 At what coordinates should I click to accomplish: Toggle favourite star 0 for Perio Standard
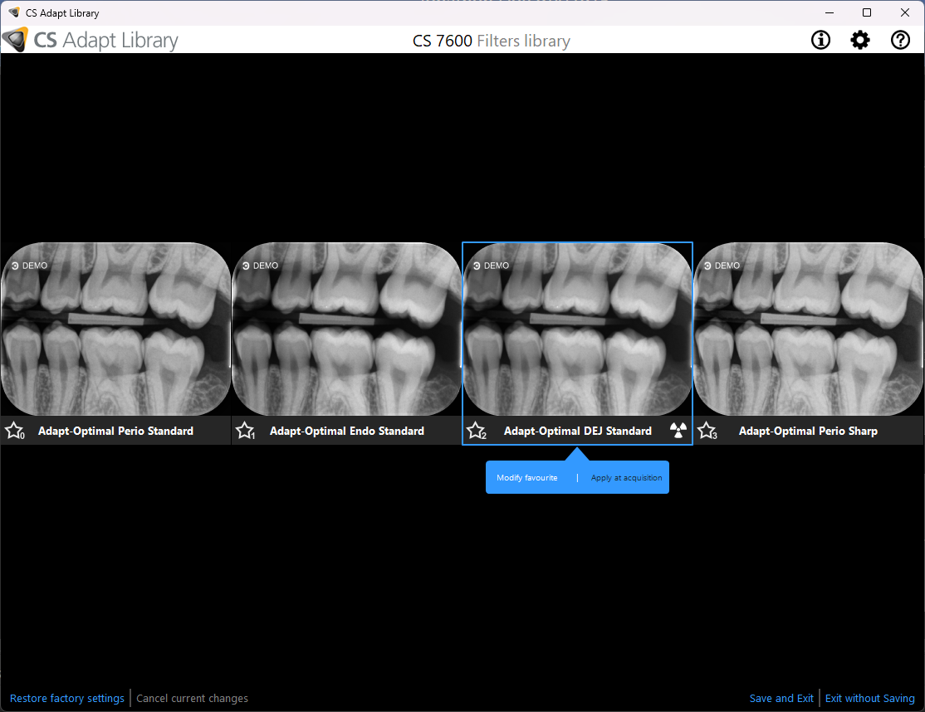pyautogui.click(x=14, y=431)
